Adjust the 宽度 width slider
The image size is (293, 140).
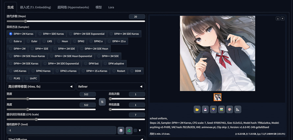click(51, 99)
